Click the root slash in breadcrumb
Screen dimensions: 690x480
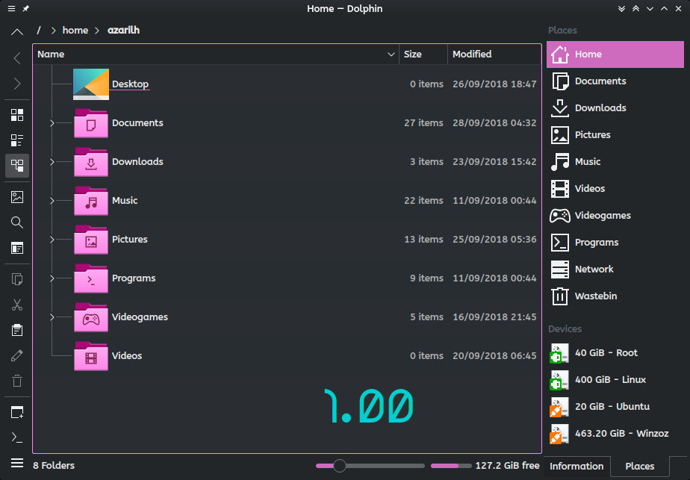tap(39, 31)
